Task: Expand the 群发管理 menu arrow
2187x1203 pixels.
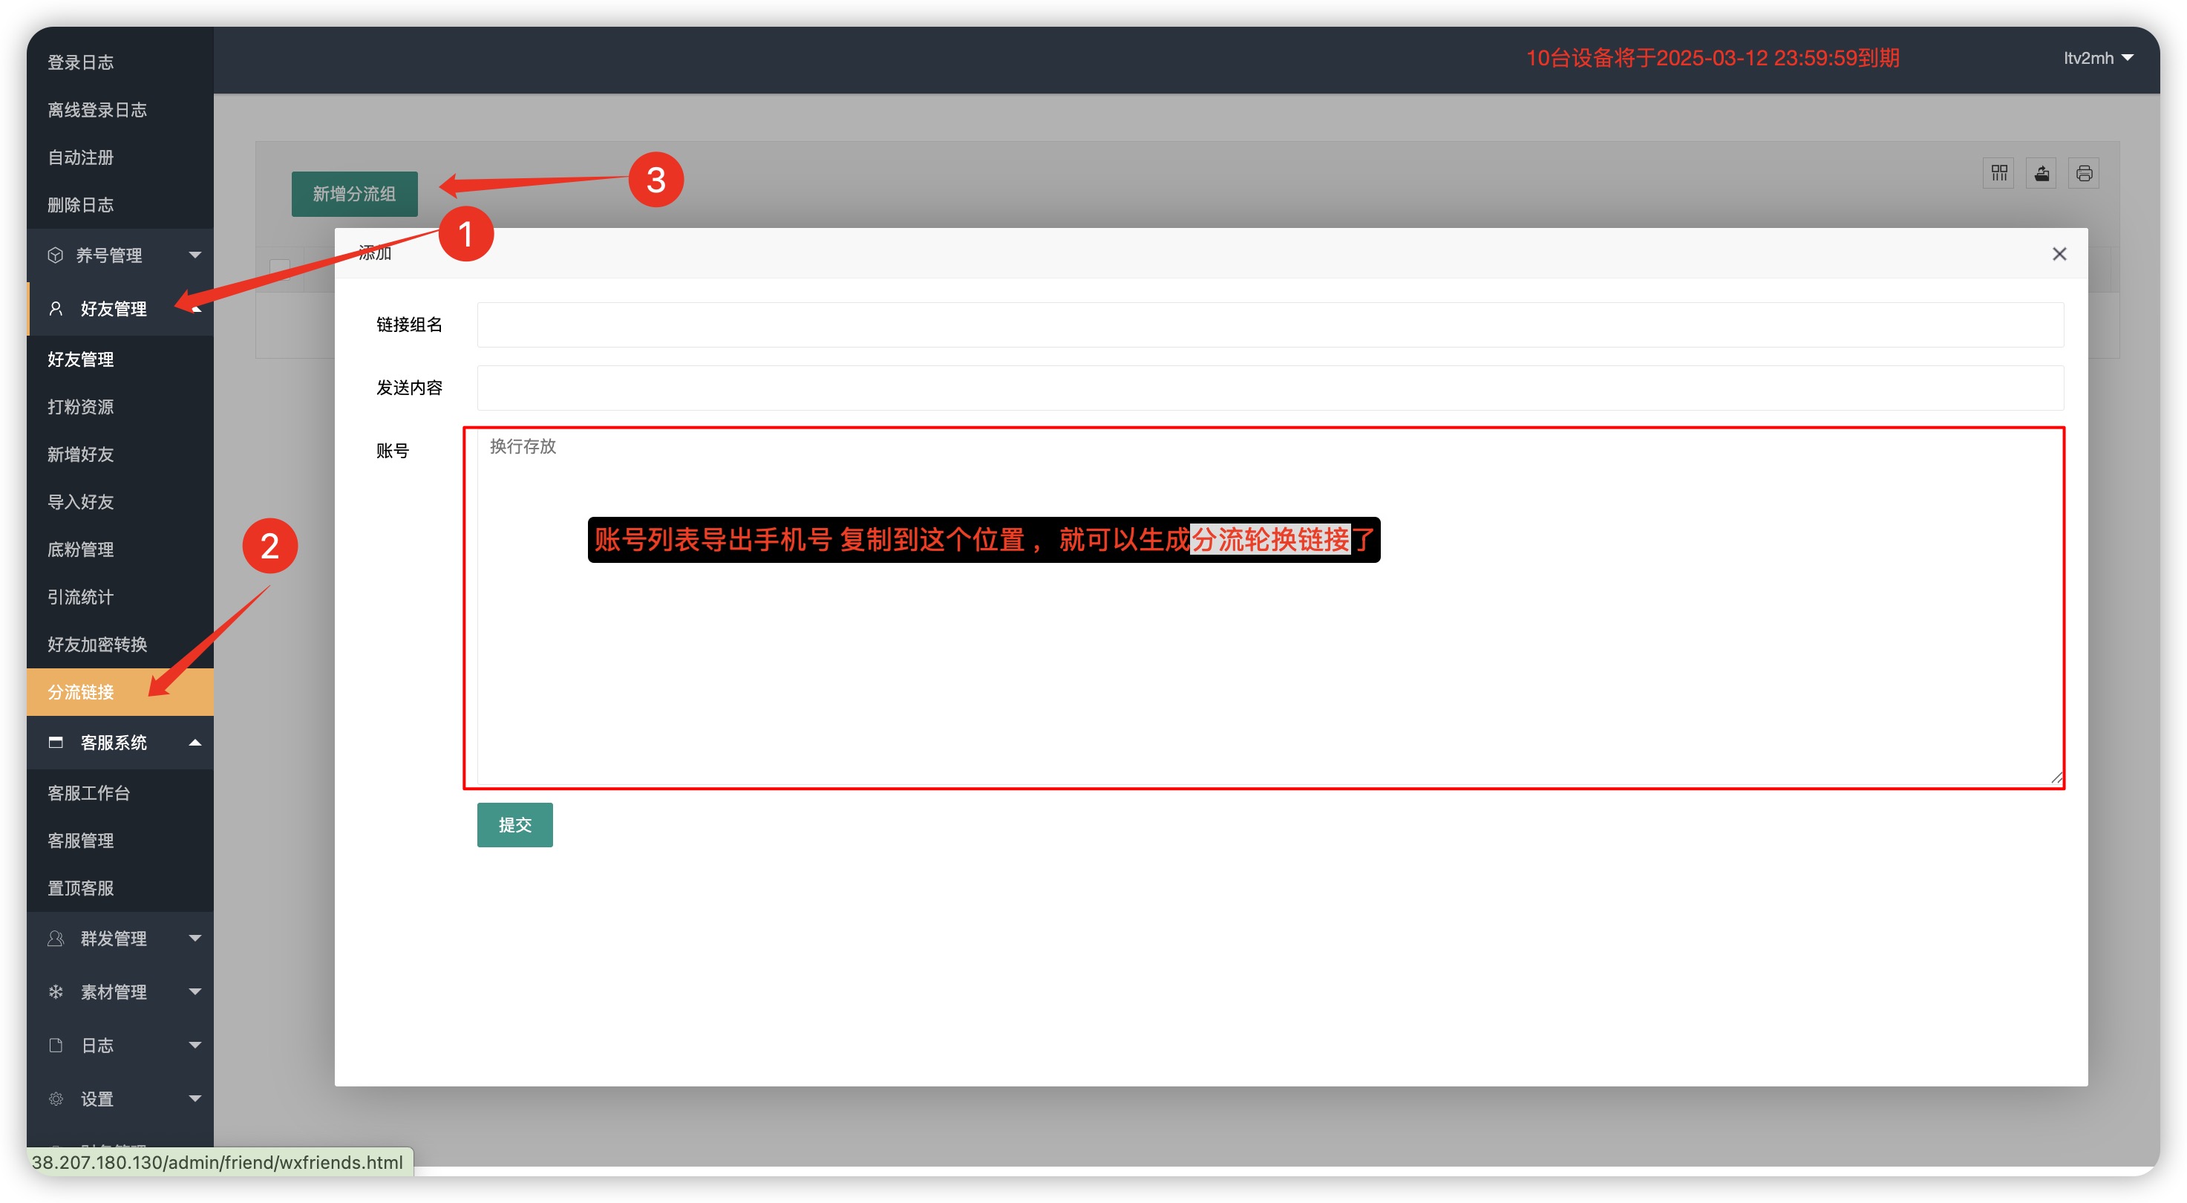Action: coord(194,937)
